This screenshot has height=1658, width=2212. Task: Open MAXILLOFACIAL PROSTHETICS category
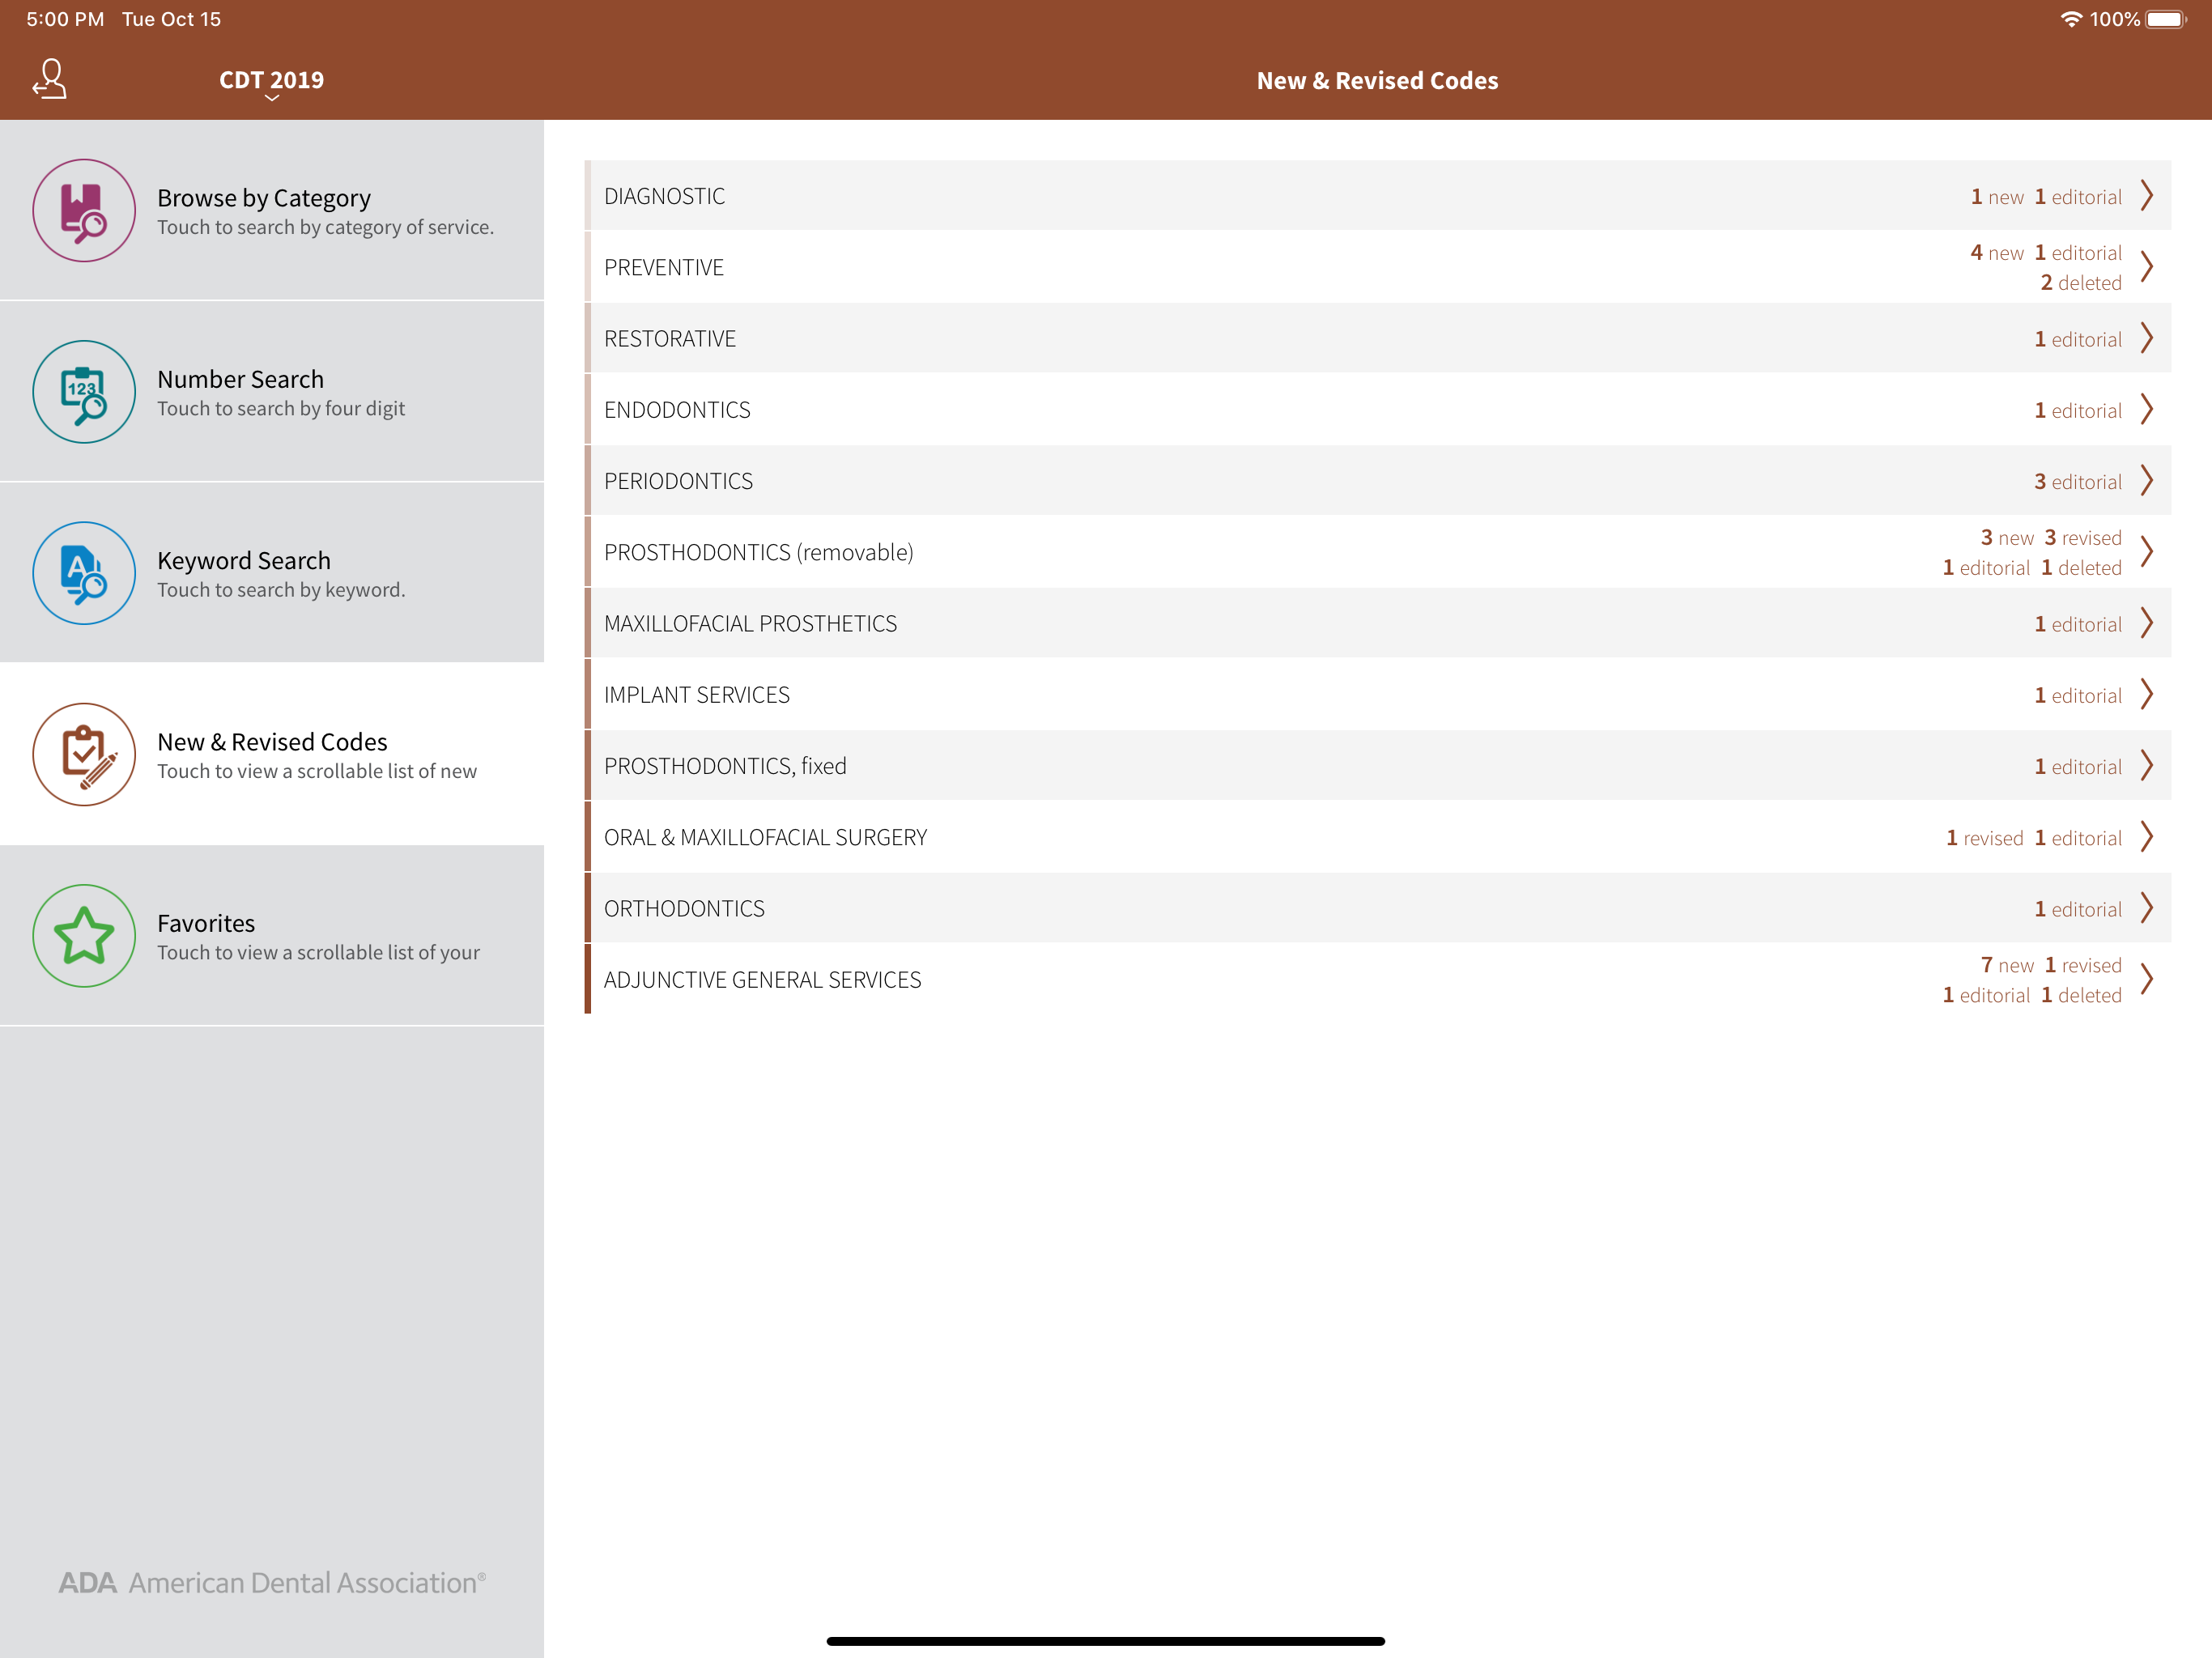[x=1378, y=623]
